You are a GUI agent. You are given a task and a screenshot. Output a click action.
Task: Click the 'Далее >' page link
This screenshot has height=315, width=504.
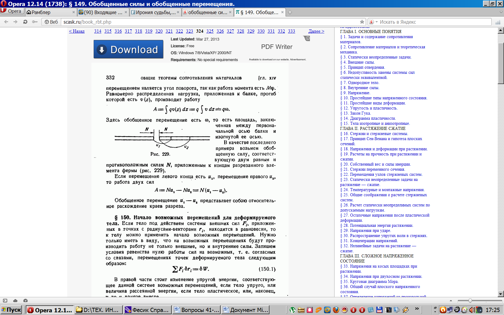click(316, 31)
